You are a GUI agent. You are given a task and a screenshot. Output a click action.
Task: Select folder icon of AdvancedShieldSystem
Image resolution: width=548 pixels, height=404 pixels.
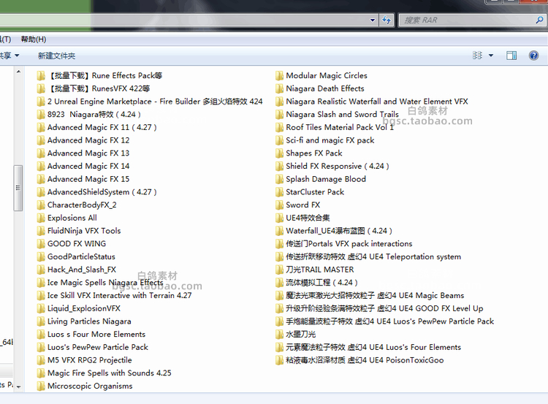[41, 192]
